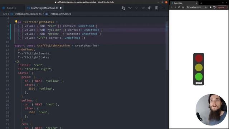This screenshot has width=229, height=129.
Task: Reload the browser page
Action: [179, 7]
